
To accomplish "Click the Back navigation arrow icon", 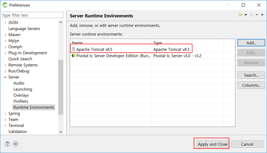I will [x=240, y=15].
